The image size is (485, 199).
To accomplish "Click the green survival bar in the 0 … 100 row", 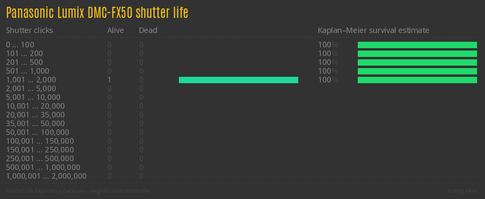I will (417, 45).
